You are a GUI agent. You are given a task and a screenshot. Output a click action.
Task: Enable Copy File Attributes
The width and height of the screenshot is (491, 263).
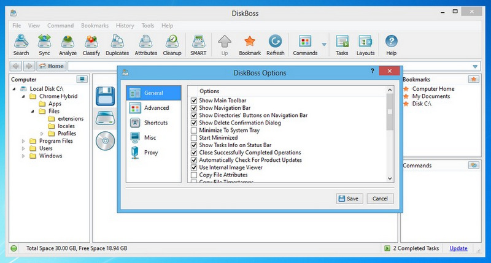point(194,175)
